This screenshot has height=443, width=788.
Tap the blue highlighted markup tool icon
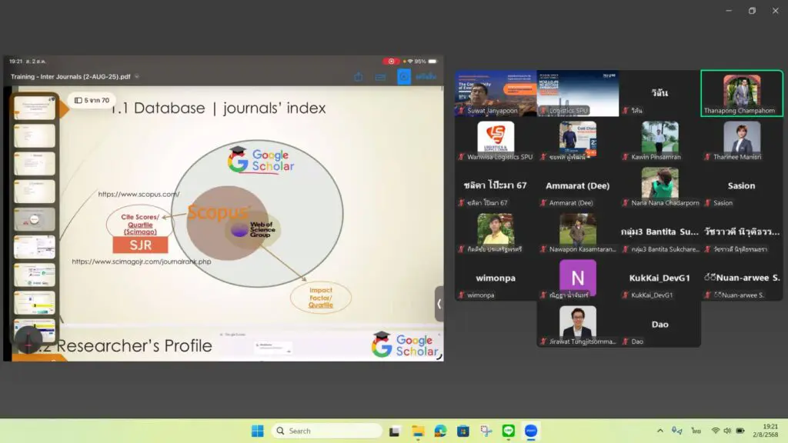[x=403, y=76]
